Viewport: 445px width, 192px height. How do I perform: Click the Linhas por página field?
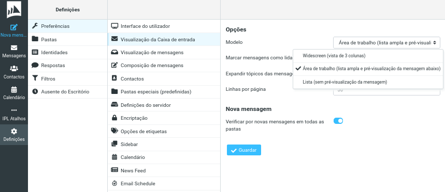[386, 90]
